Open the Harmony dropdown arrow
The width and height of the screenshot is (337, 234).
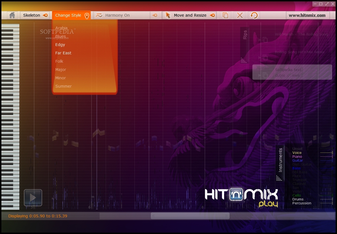point(155,15)
